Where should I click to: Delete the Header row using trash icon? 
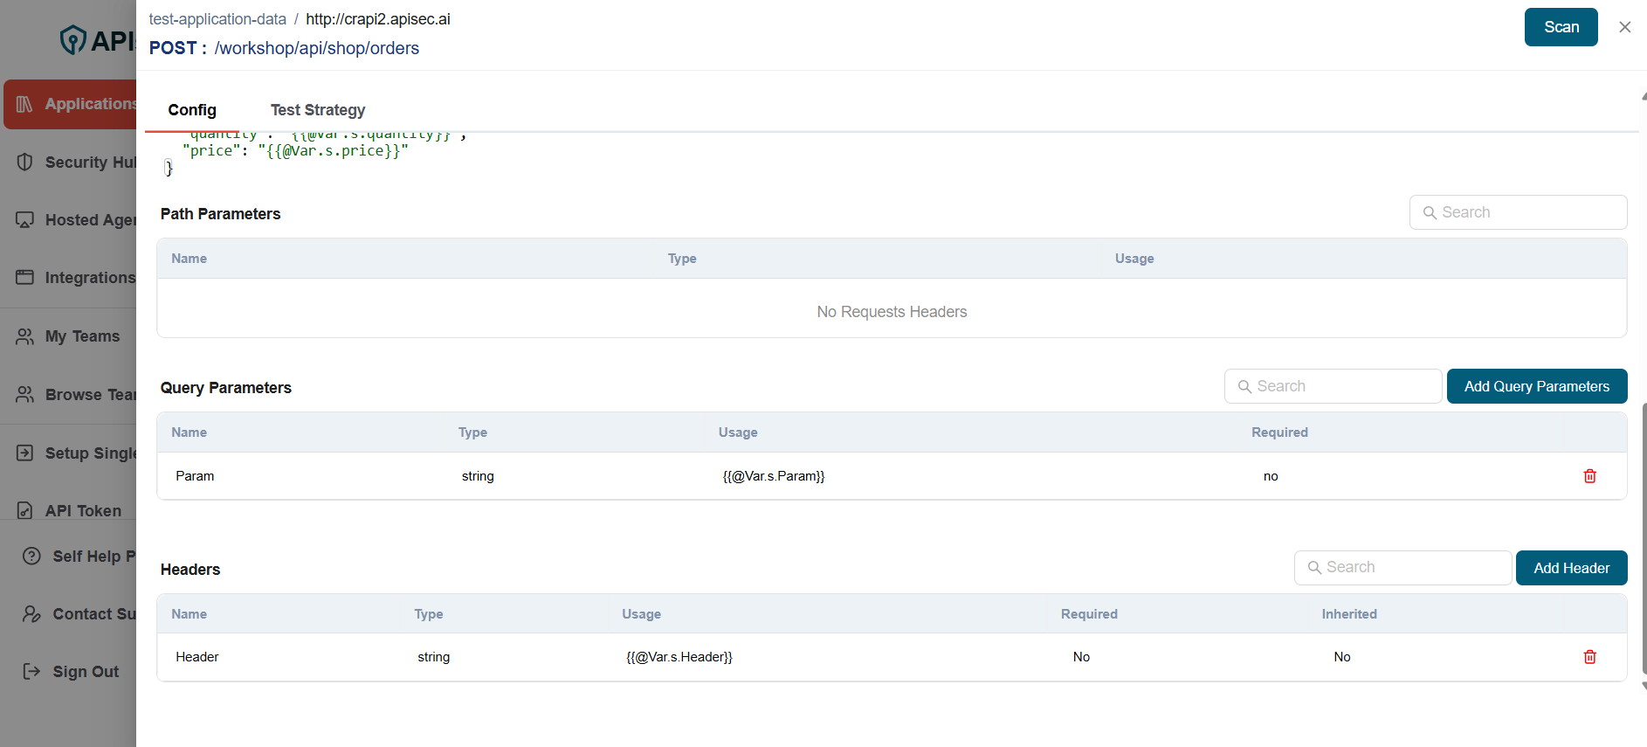(x=1589, y=657)
